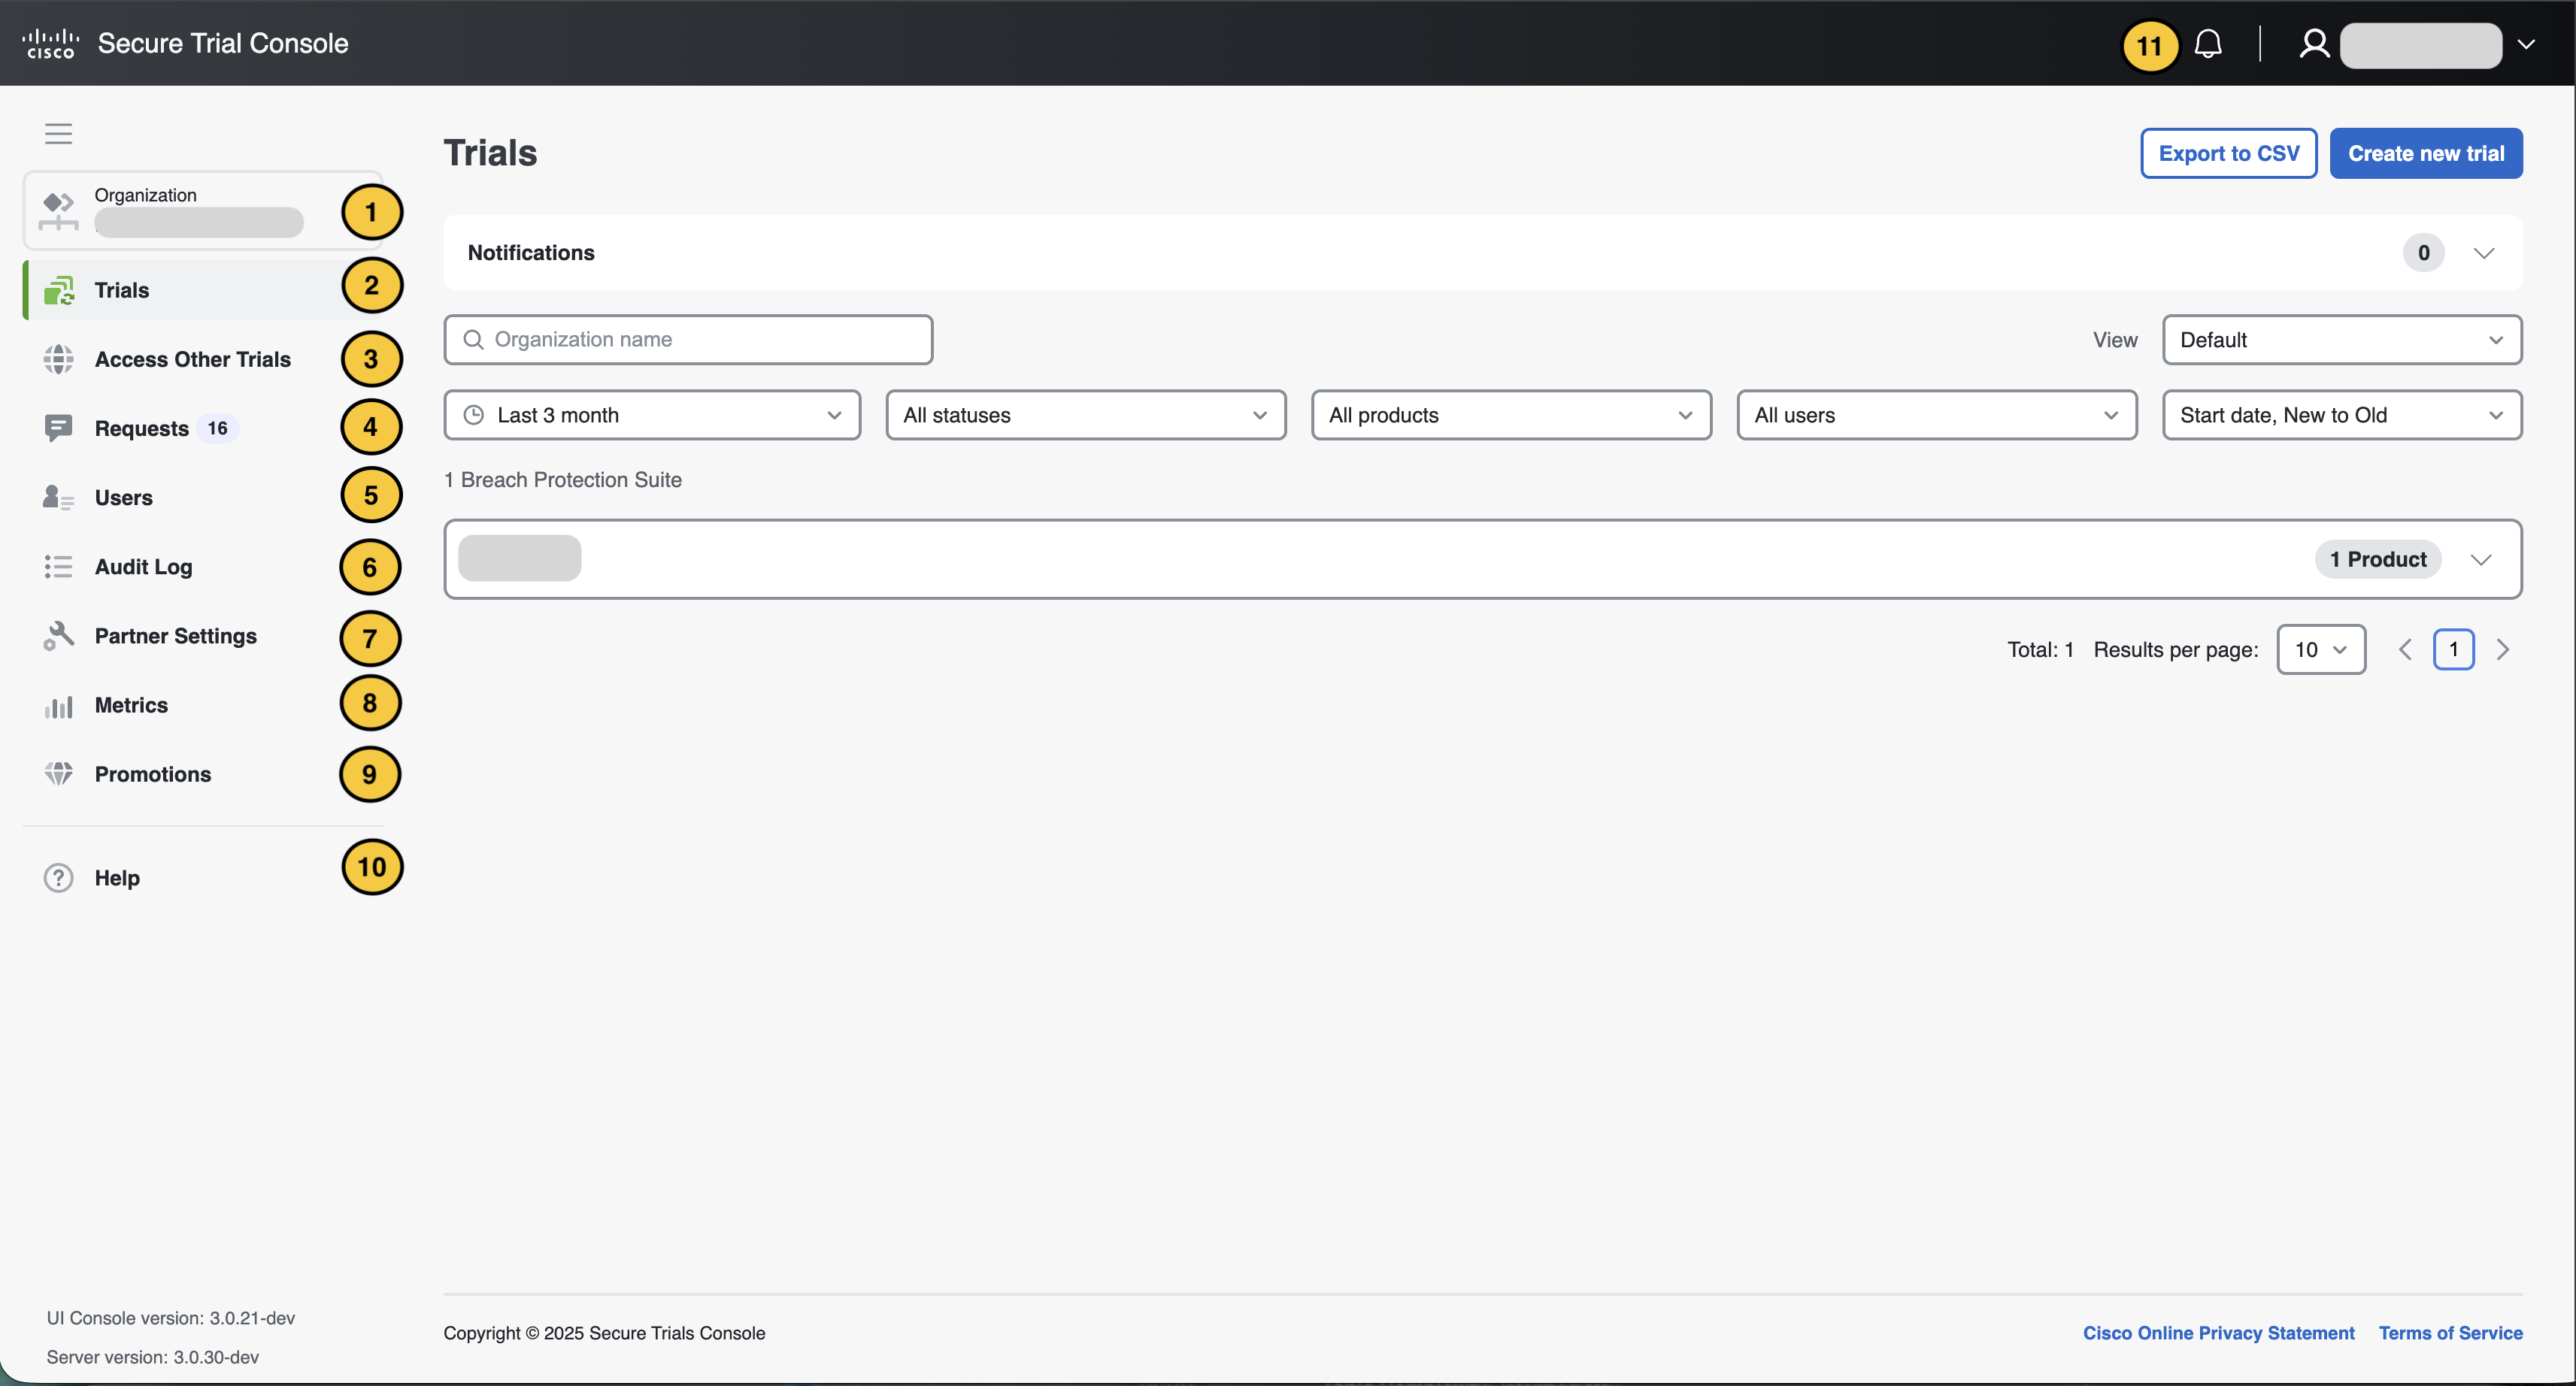The width and height of the screenshot is (2576, 1386).
Task: Click the Organization name search field
Action: [x=700, y=340]
